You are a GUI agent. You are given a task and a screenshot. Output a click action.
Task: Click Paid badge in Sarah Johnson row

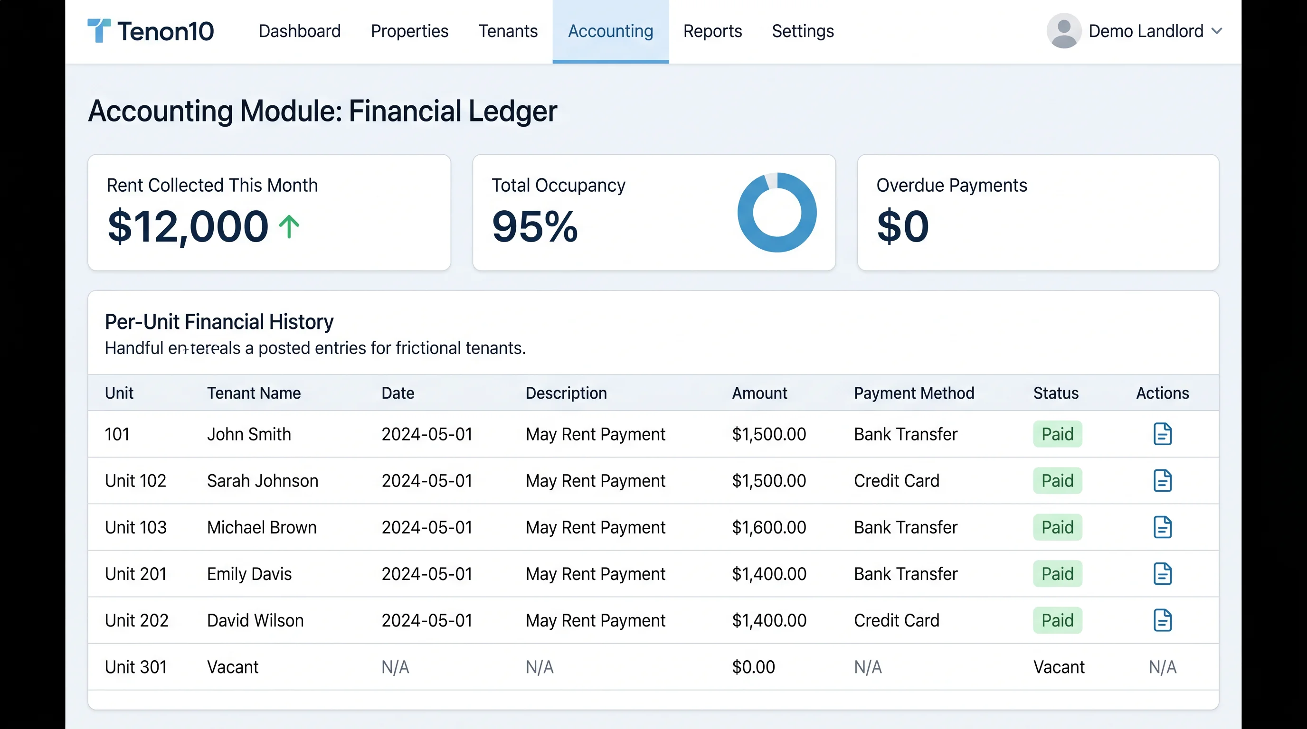1057,481
